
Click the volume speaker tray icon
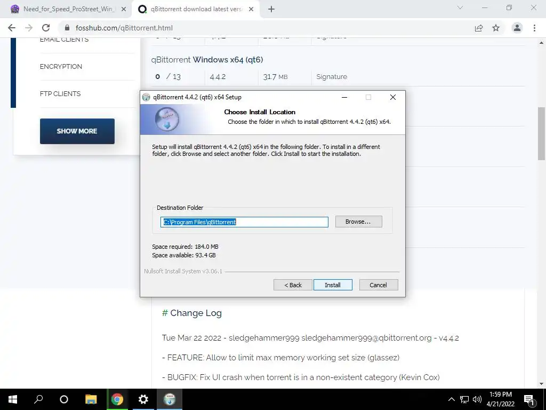click(477, 399)
